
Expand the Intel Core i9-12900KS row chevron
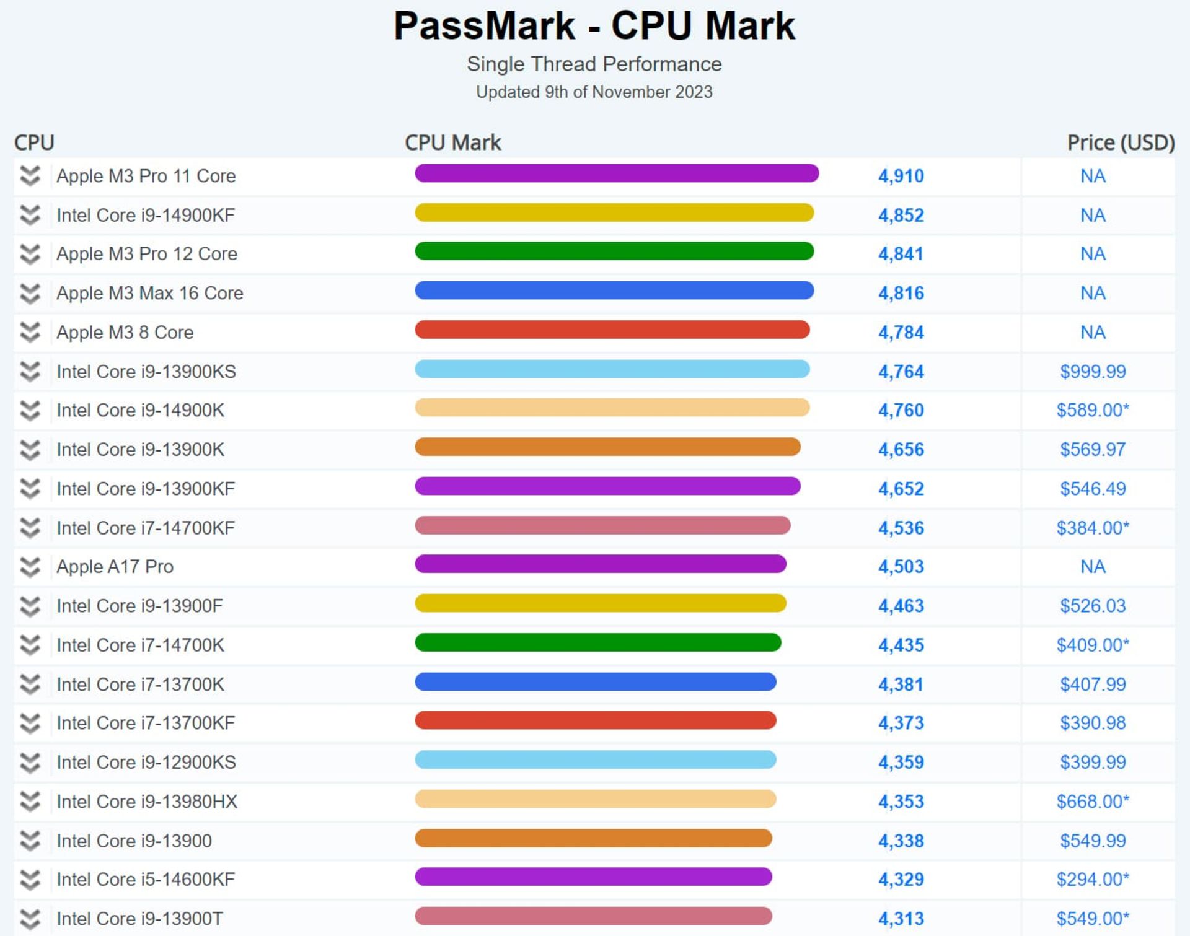[x=30, y=763]
